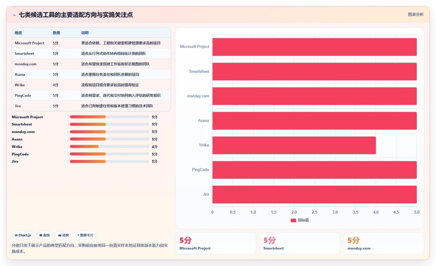Select the Microsoft Project table row name
This screenshot has height=266, width=436.
(29, 43)
